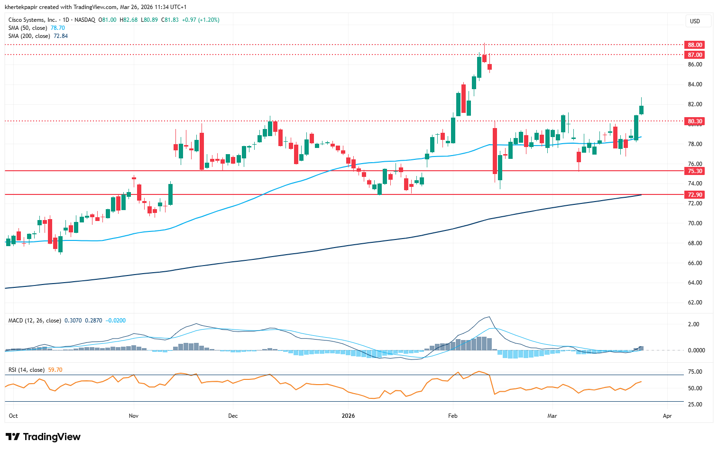
Task: Click the 80.30 resistance level label
Action: (x=695, y=121)
